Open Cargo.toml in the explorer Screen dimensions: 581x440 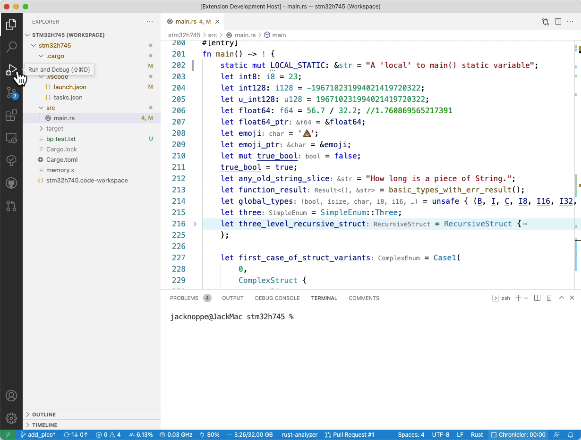[x=62, y=159]
